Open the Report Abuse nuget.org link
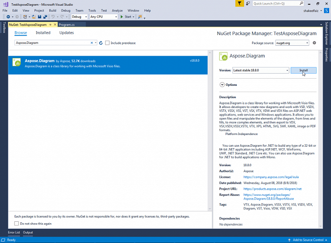The width and height of the screenshot is (331, 243). tap(269, 197)
